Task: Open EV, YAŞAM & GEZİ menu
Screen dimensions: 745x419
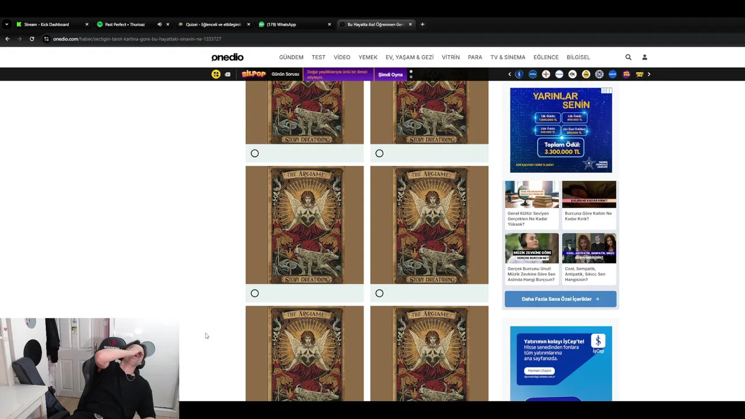Action: click(409, 57)
